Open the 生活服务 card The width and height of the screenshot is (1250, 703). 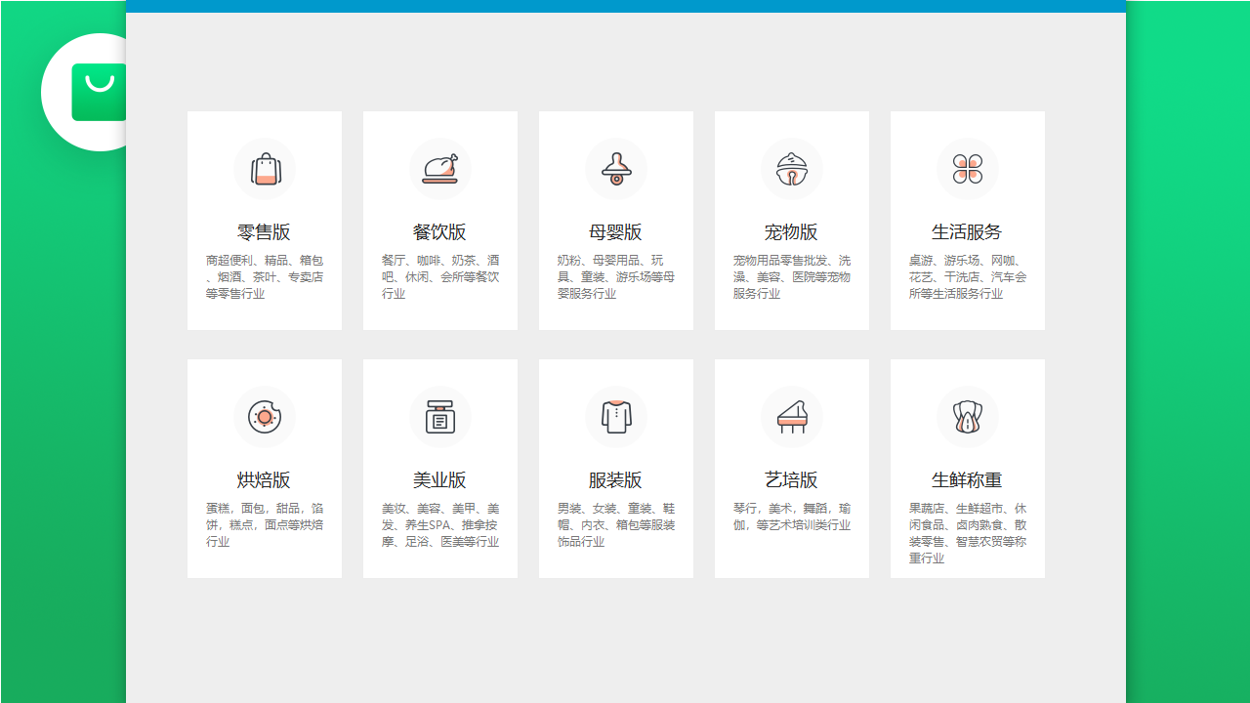tap(967, 220)
